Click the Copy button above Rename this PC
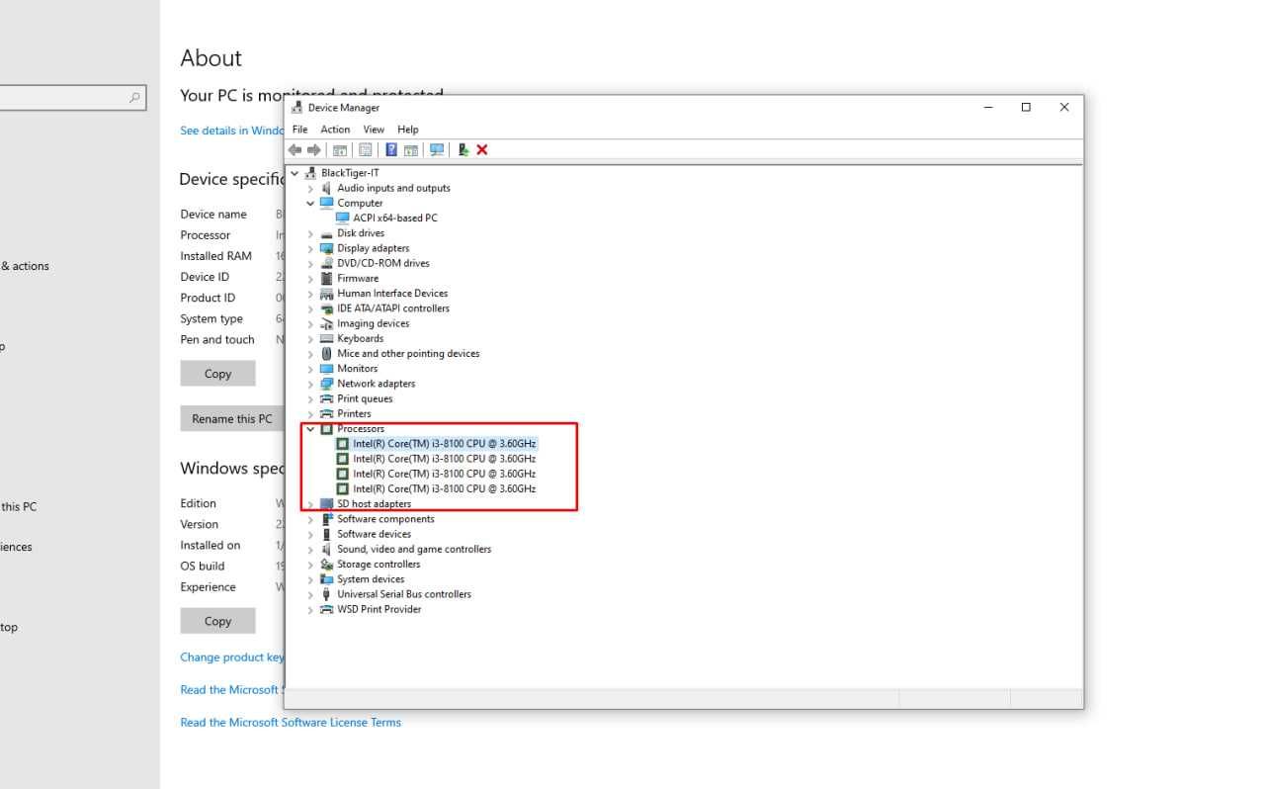1265x789 pixels. click(217, 374)
